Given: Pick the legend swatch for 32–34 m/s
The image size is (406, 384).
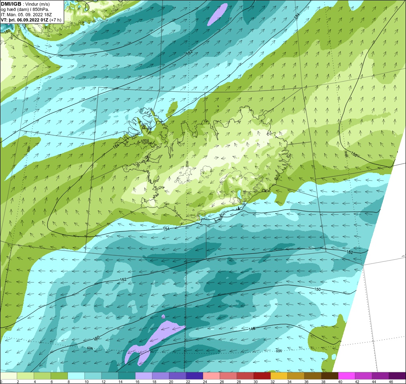Looking at the screenshot, I should pos(279,376).
